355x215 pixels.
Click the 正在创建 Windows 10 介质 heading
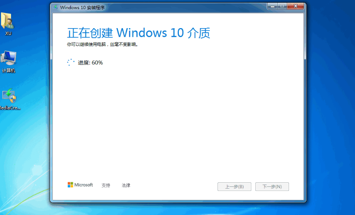point(138,33)
